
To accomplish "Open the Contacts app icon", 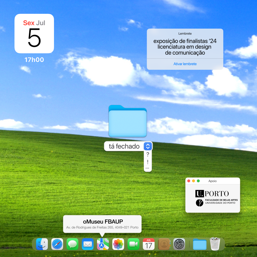I will pos(164,244).
